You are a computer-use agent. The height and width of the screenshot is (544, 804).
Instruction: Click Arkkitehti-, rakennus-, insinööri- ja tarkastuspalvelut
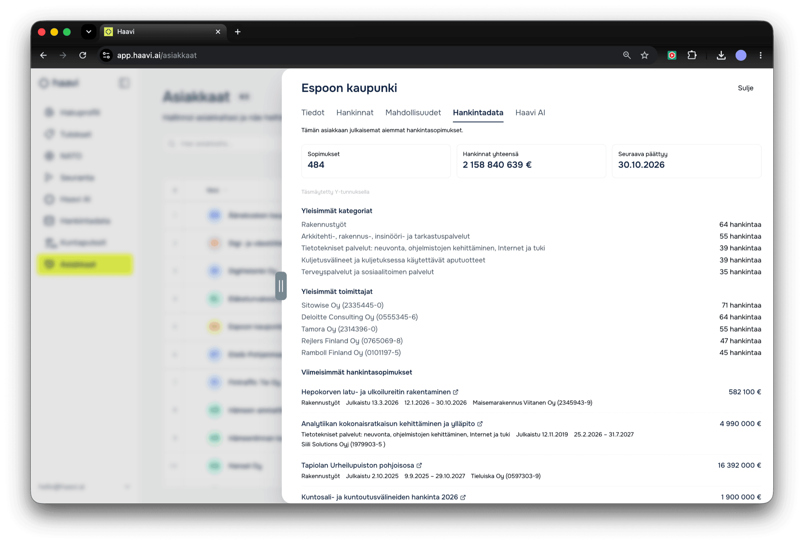[x=385, y=236]
